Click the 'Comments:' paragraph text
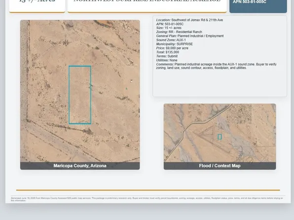294x220 pixels. [x=216, y=66]
